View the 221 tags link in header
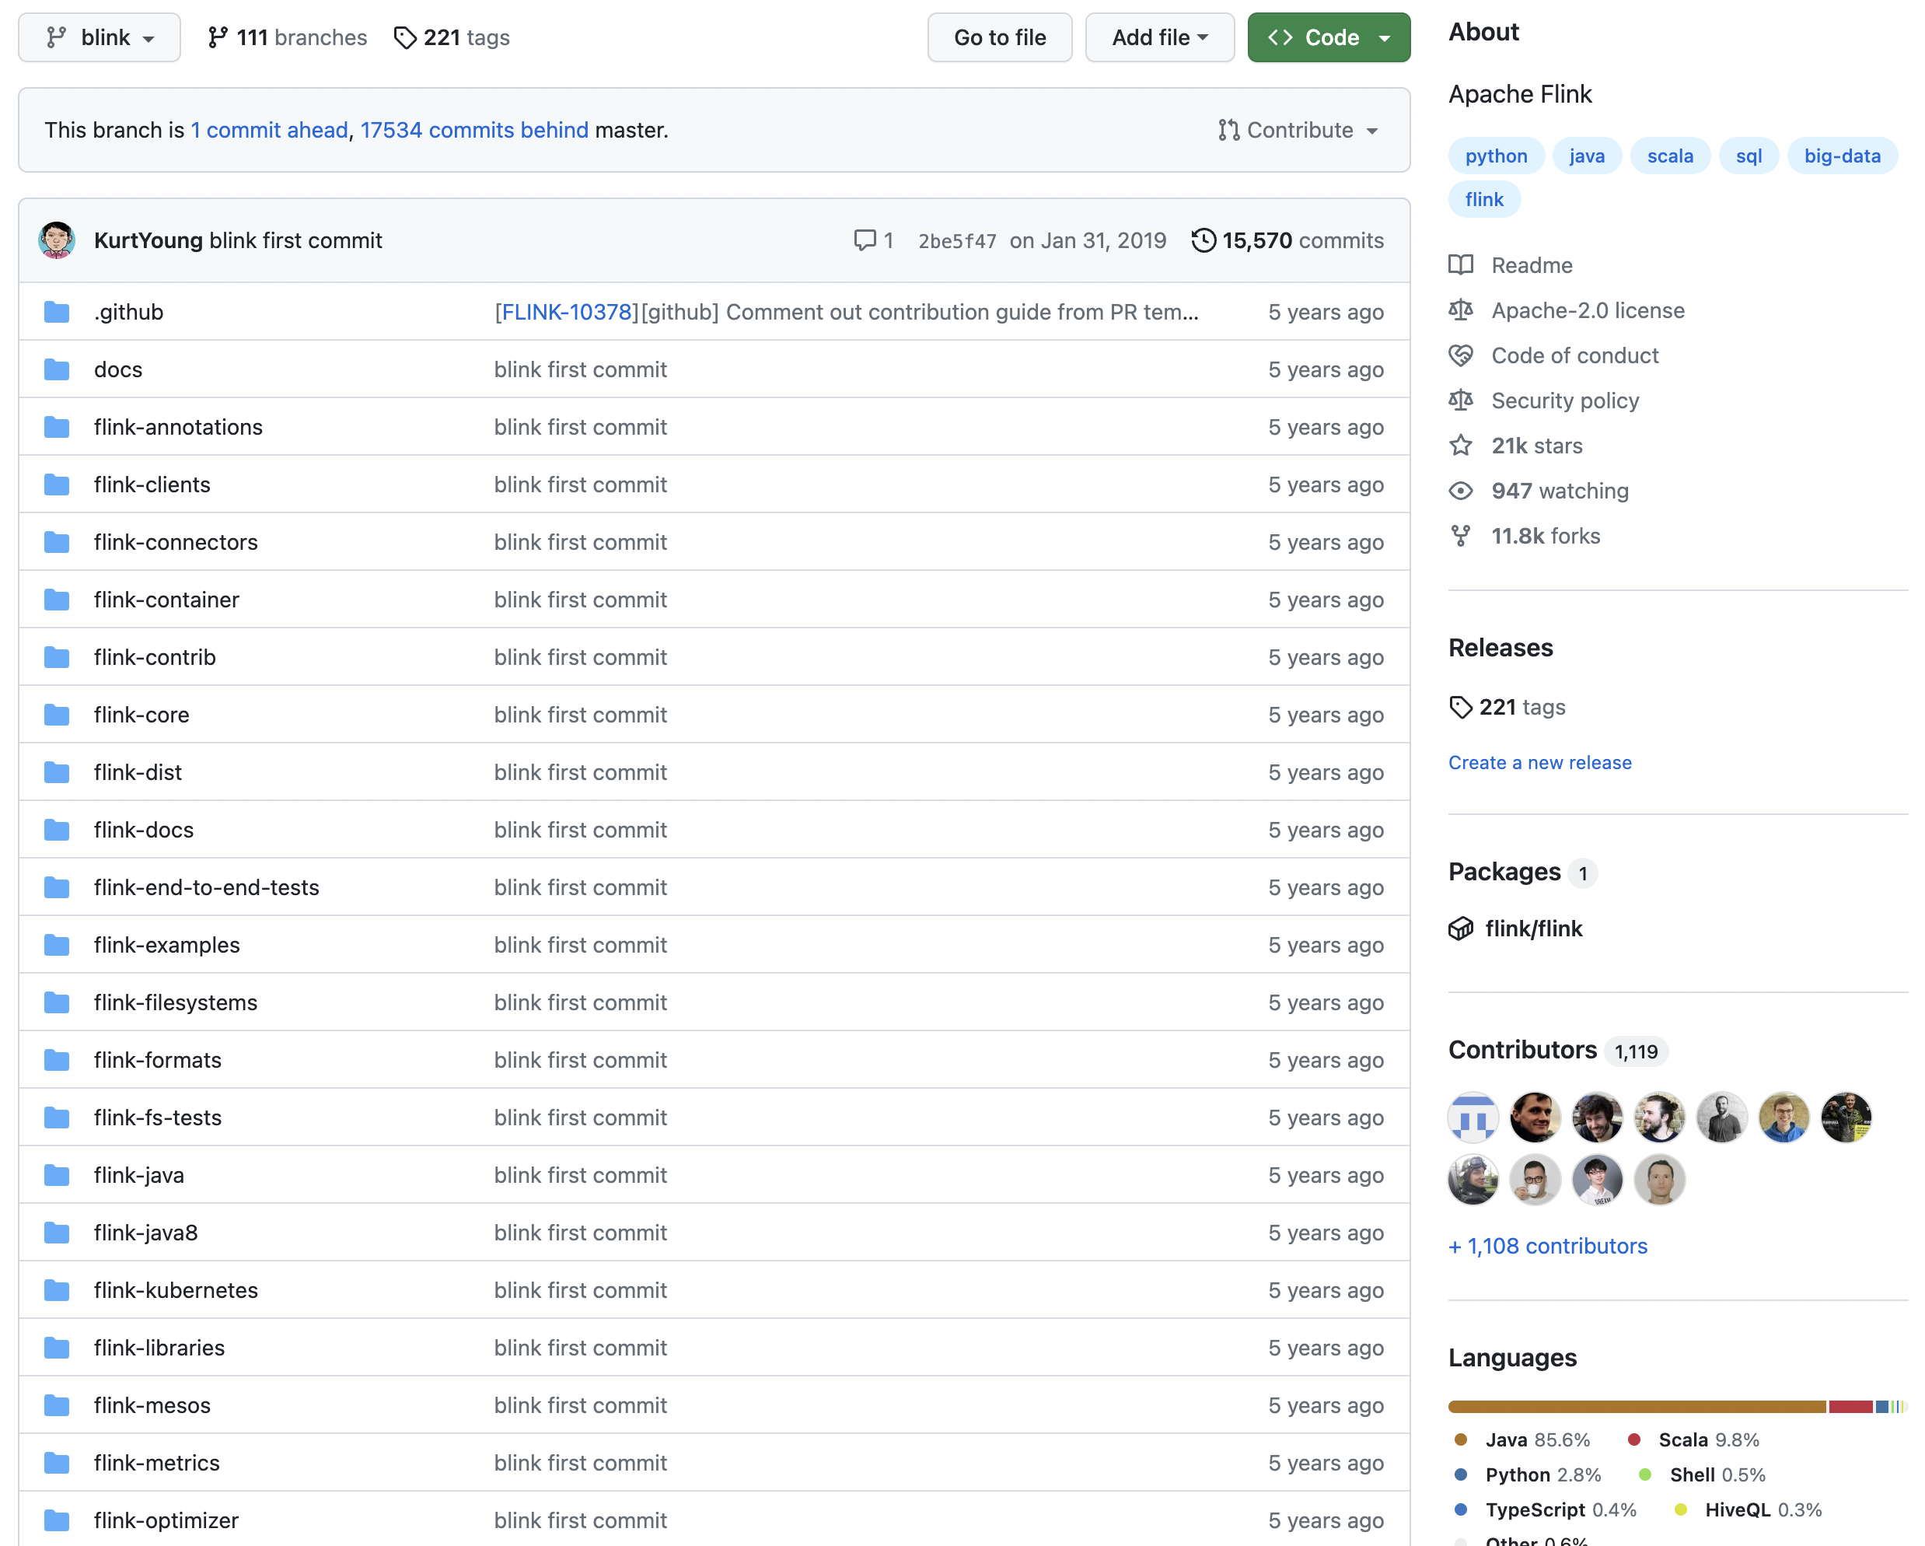The height and width of the screenshot is (1546, 1925). click(x=452, y=37)
